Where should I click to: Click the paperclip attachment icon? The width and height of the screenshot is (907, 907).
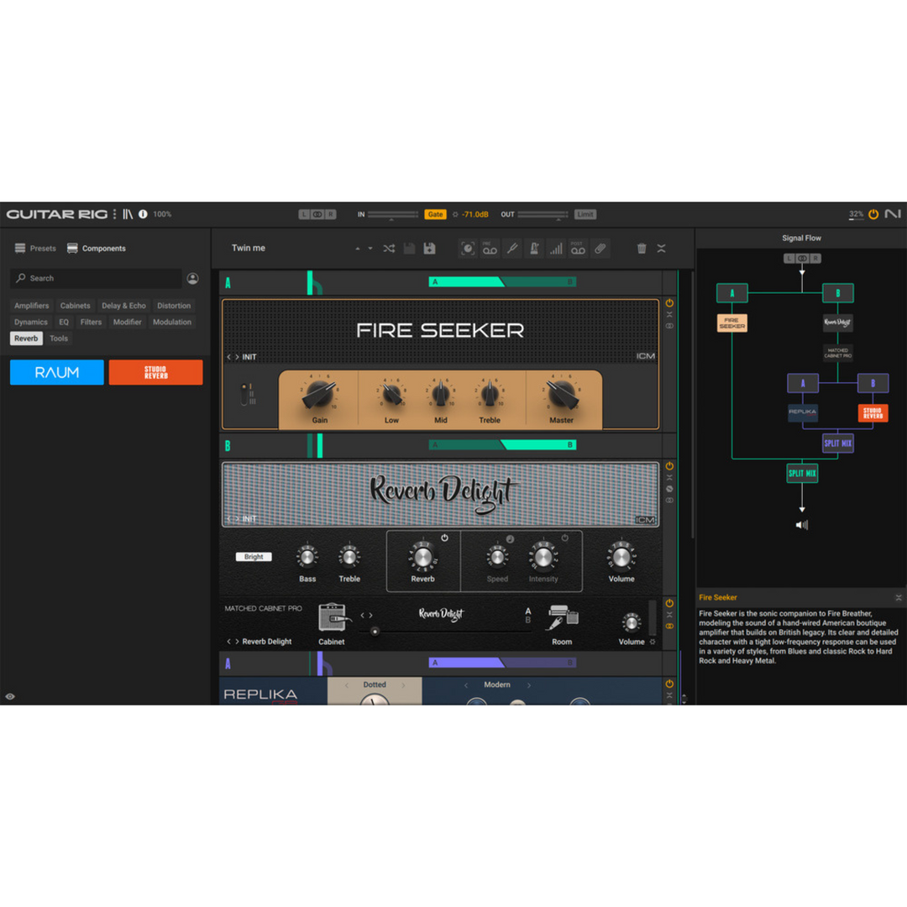tap(600, 249)
